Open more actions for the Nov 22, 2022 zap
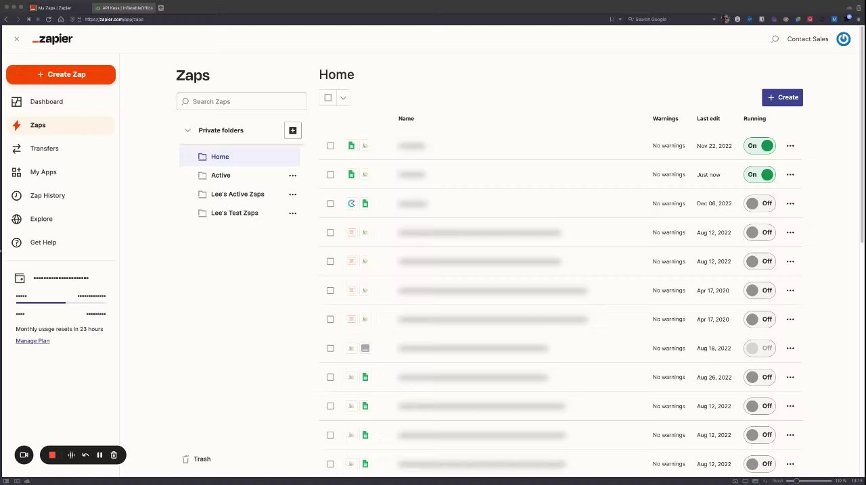 (x=790, y=146)
